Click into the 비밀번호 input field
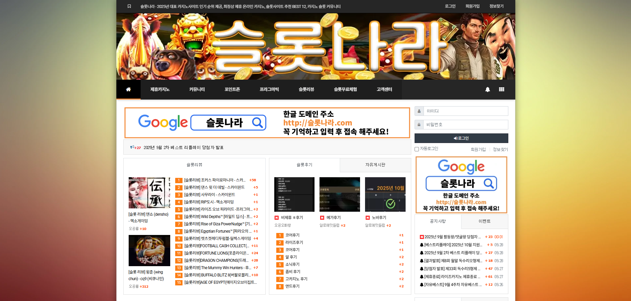 (465, 125)
